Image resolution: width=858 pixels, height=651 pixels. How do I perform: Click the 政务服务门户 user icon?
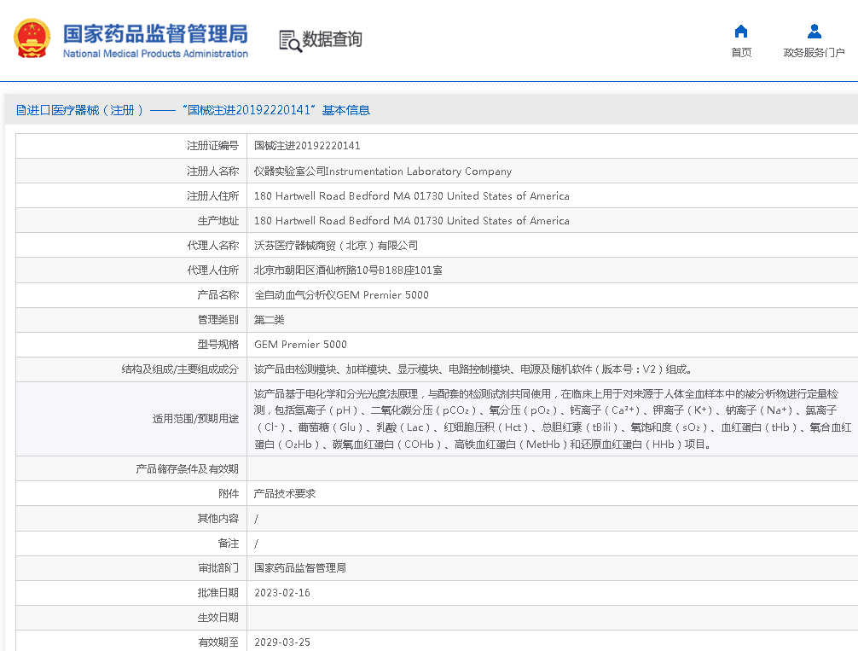coord(814,32)
